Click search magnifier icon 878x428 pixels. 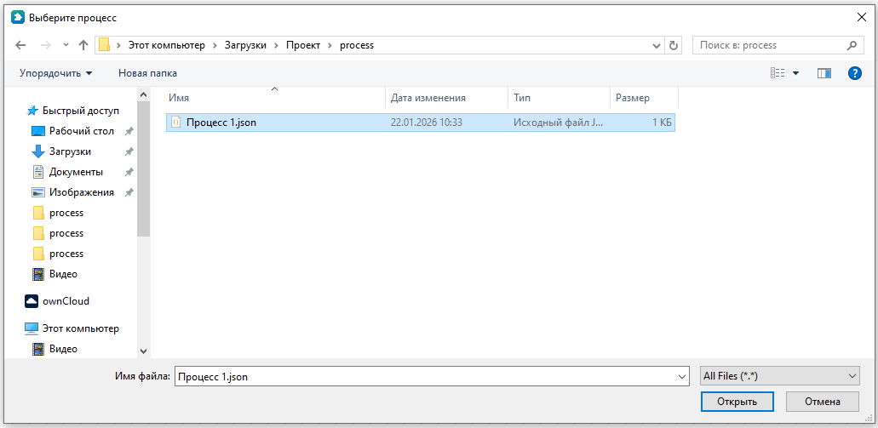click(851, 45)
